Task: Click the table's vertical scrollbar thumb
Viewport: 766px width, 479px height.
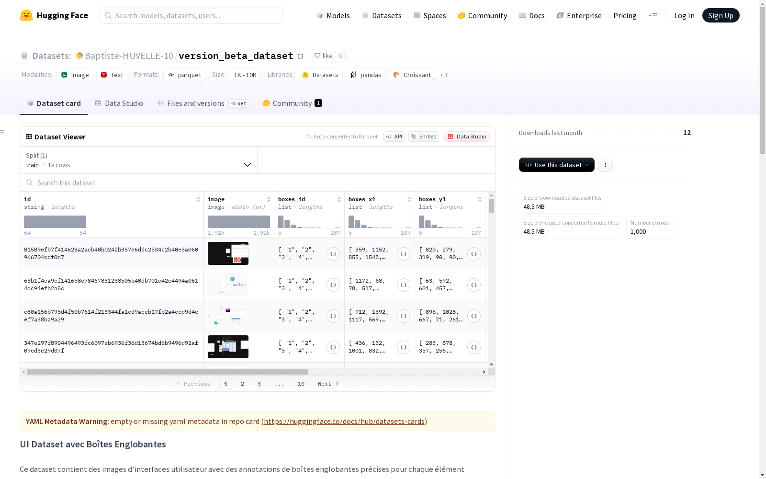Action: [491, 206]
